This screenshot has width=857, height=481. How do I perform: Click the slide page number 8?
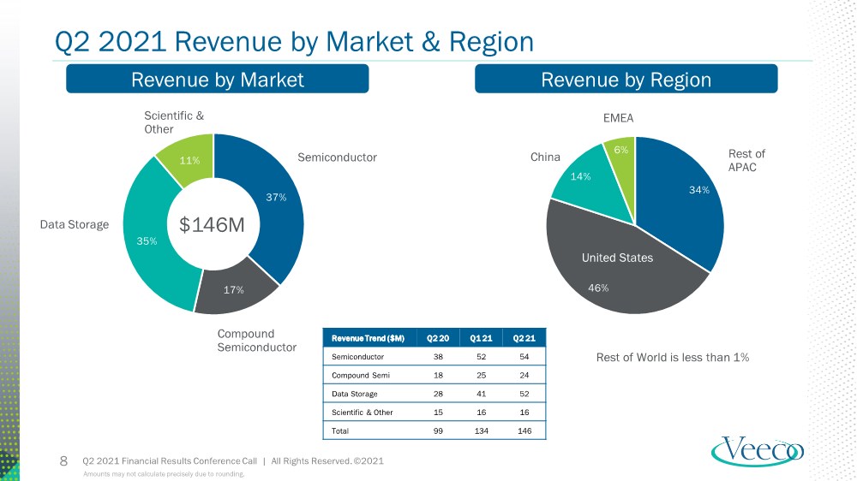point(63,461)
